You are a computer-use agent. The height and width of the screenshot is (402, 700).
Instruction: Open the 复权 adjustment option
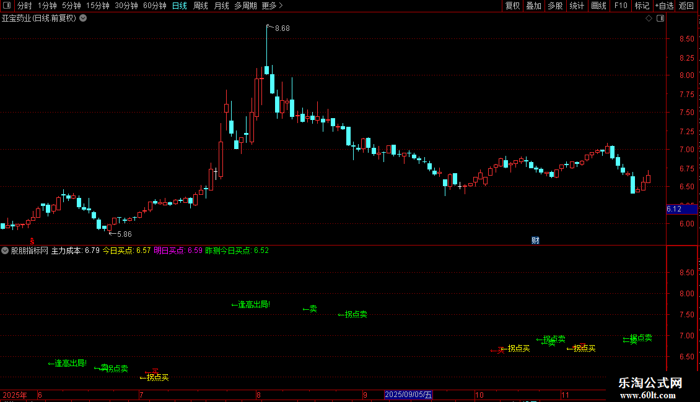pos(512,6)
